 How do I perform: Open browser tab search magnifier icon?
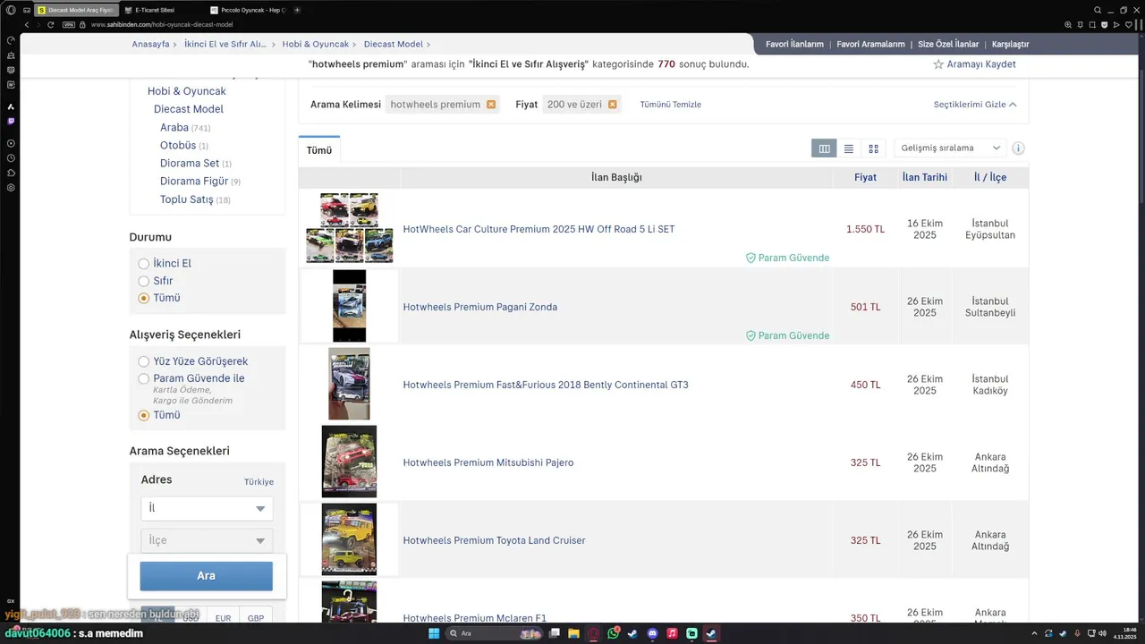pyautogui.click(x=1098, y=10)
